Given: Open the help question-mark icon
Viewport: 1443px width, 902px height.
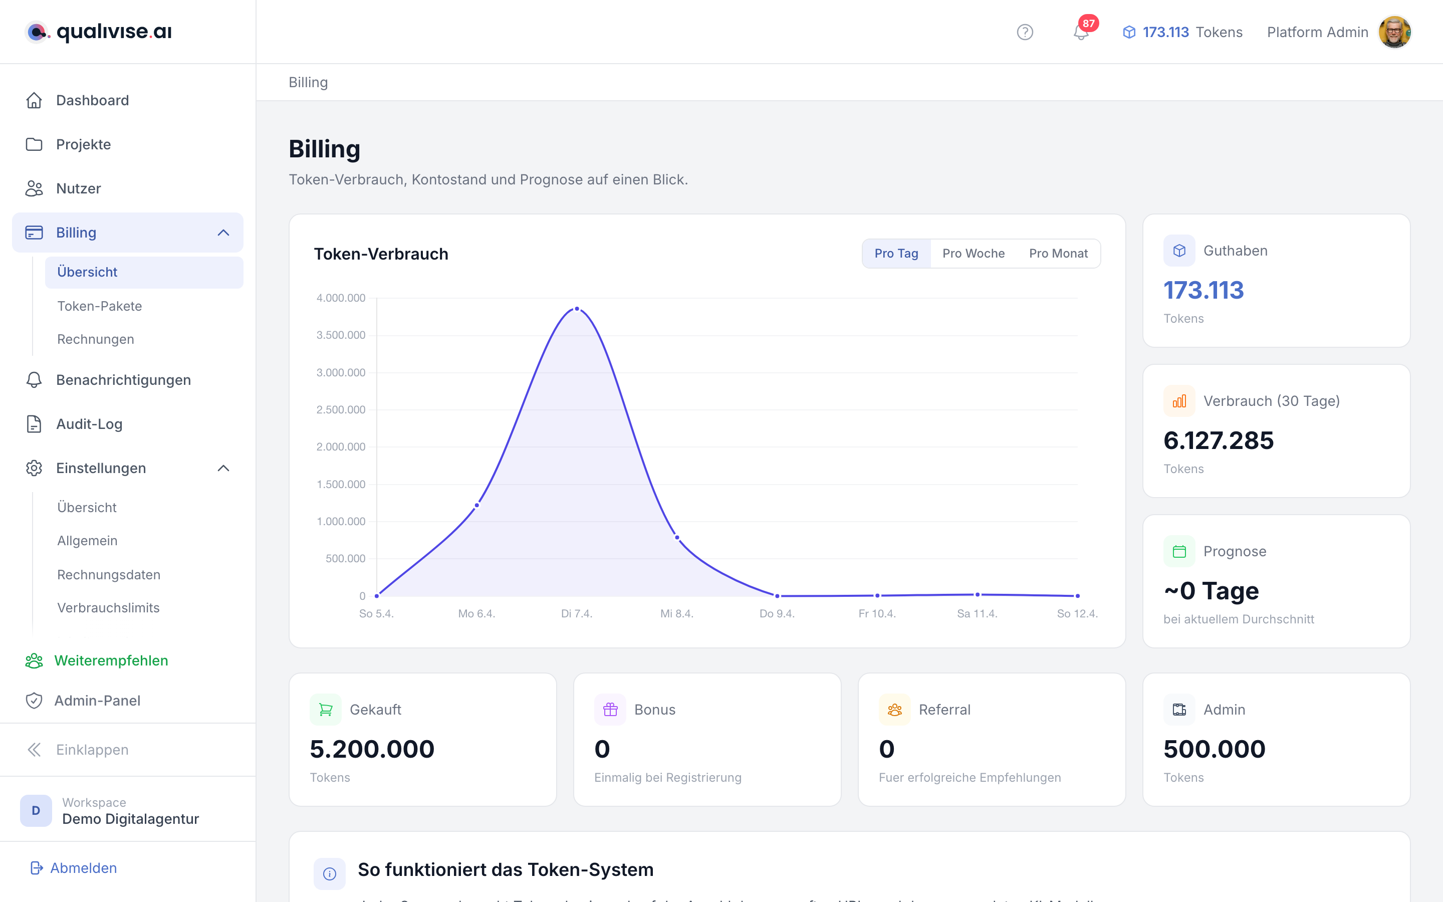Looking at the screenshot, I should point(1025,32).
